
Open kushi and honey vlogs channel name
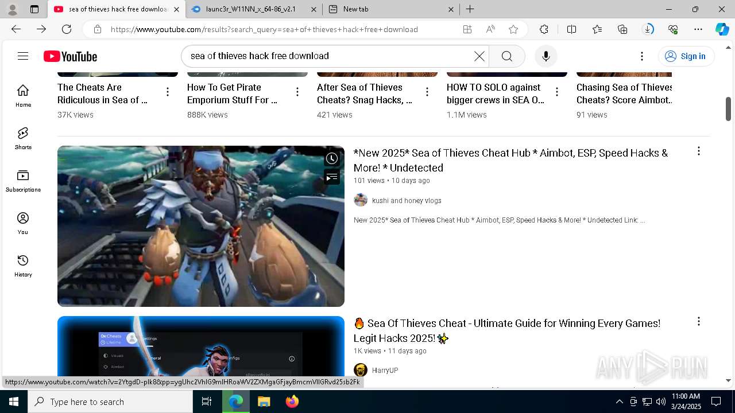[407, 201]
